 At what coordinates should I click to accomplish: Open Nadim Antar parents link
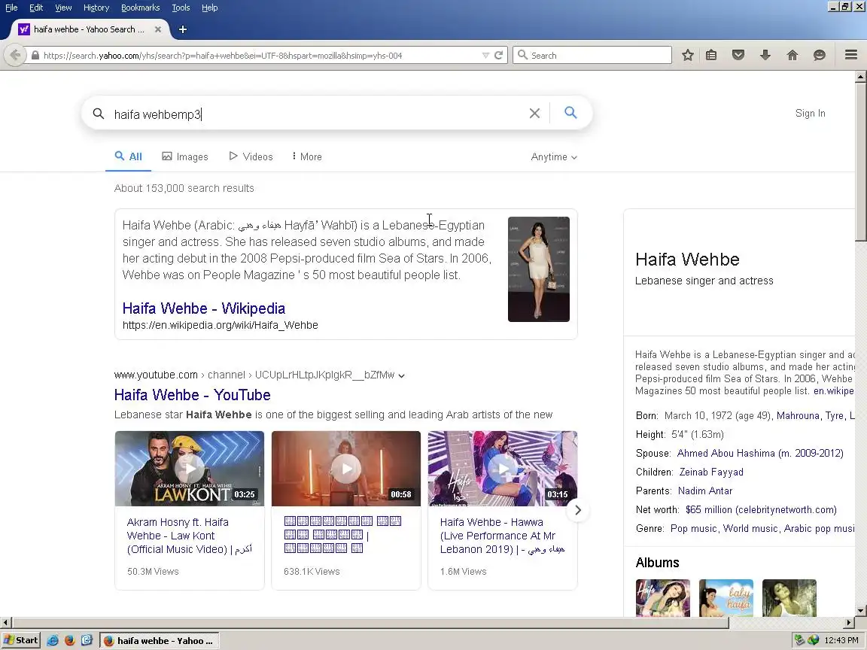click(x=705, y=491)
